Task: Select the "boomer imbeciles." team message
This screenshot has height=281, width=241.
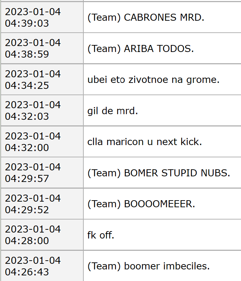Action: tap(148, 266)
